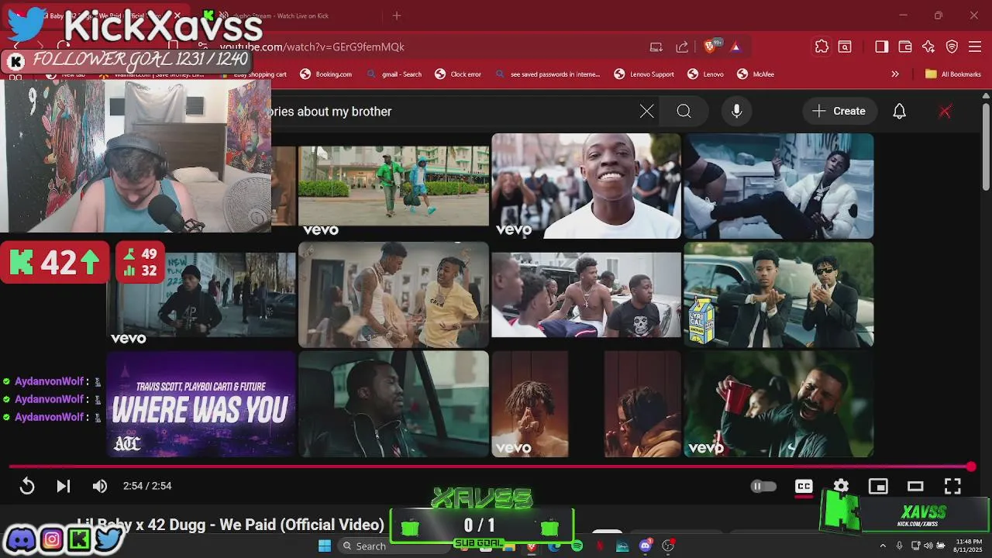Open the saved passwords bookmark

pyautogui.click(x=548, y=74)
